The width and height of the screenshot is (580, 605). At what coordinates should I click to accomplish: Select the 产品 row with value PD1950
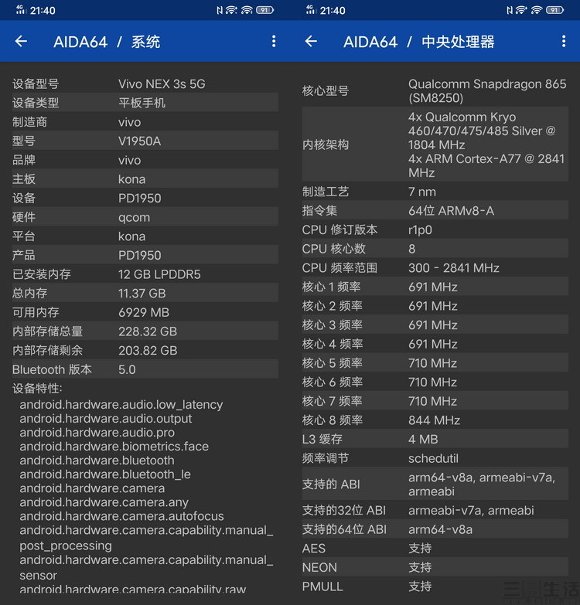coord(145,255)
